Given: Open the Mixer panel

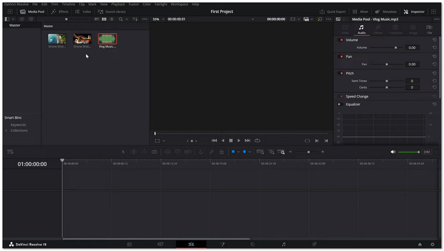Looking at the screenshot, I should [x=360, y=12].
